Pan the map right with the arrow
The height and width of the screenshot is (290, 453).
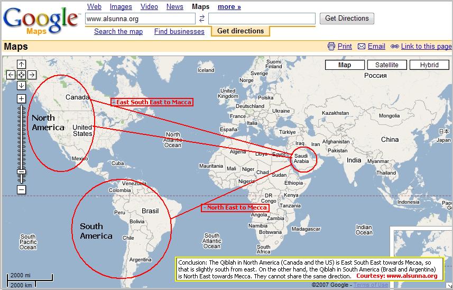(32, 75)
